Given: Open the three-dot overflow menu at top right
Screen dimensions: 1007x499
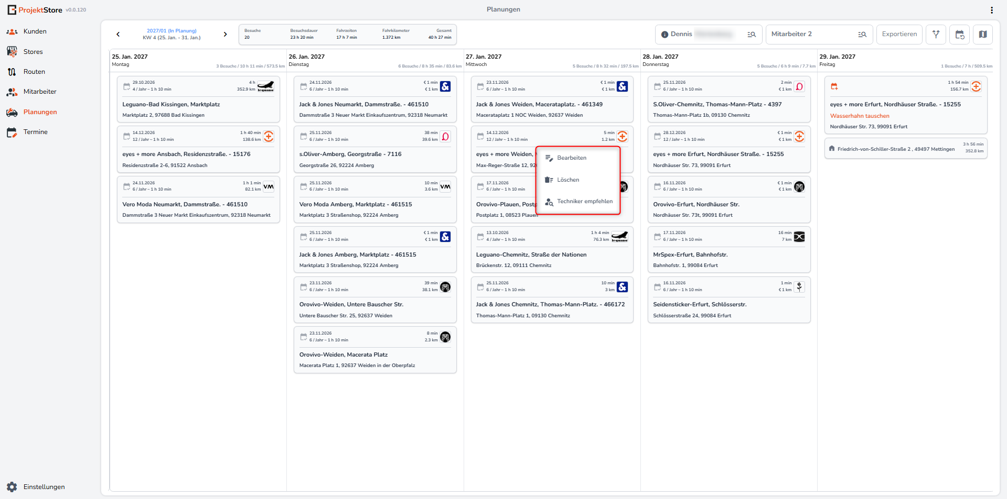Looking at the screenshot, I should [x=991, y=10].
